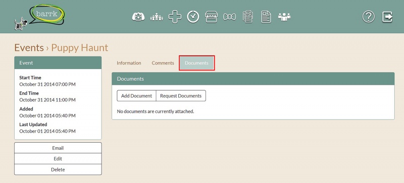Image resolution: width=404 pixels, height=183 pixels.
Task: Open the help question mark icon
Action: tap(369, 17)
